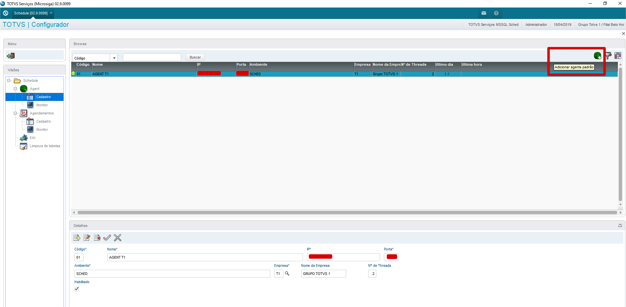This screenshot has width=626, height=307.
Task: Collapse the Agent tree node
Action: [x=15, y=89]
